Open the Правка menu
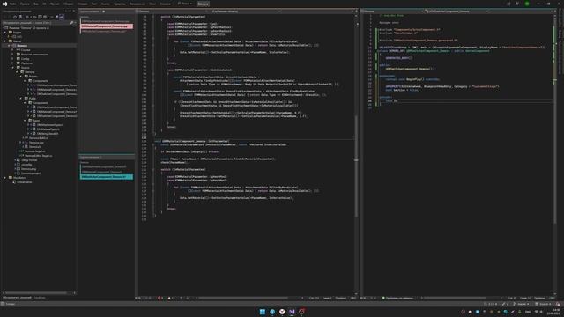This screenshot has width=564, height=317. click(x=25, y=4)
